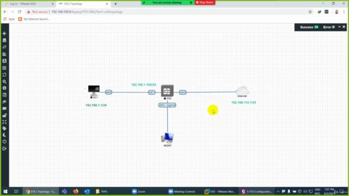The height and width of the screenshot is (196, 349).
Task: Click the G0/1 interface label
Action: tap(152, 92)
